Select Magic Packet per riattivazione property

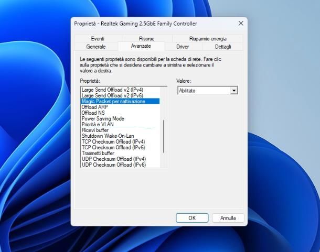(120, 101)
